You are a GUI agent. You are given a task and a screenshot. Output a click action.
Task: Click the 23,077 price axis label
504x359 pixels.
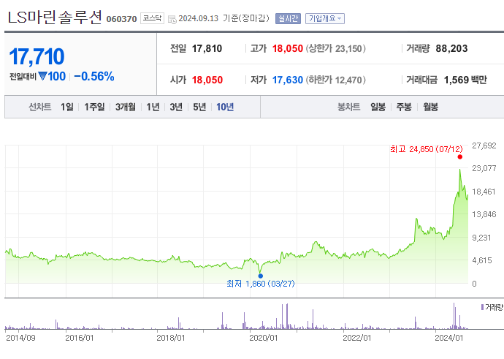point(484,168)
